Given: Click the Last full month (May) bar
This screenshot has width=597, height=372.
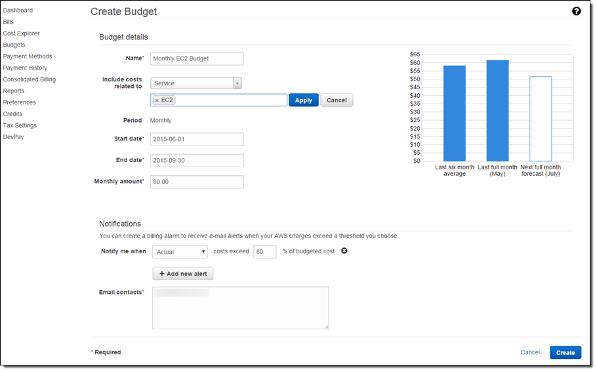Looking at the screenshot, I should (497, 110).
